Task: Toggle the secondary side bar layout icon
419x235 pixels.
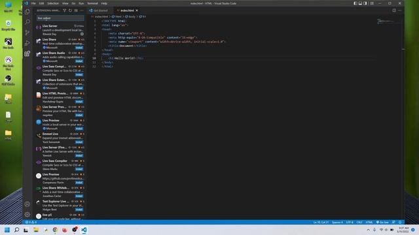Action: coord(365,3)
